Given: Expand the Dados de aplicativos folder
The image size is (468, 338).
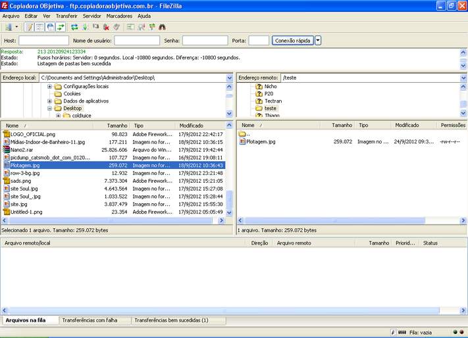Looking at the screenshot, I should 50,101.
